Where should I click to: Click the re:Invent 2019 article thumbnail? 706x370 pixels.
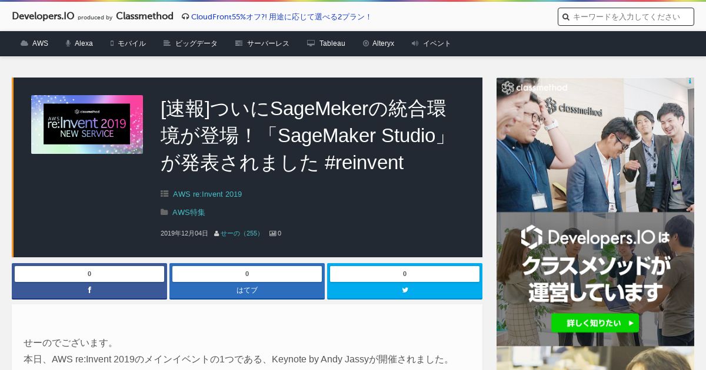[87, 125]
